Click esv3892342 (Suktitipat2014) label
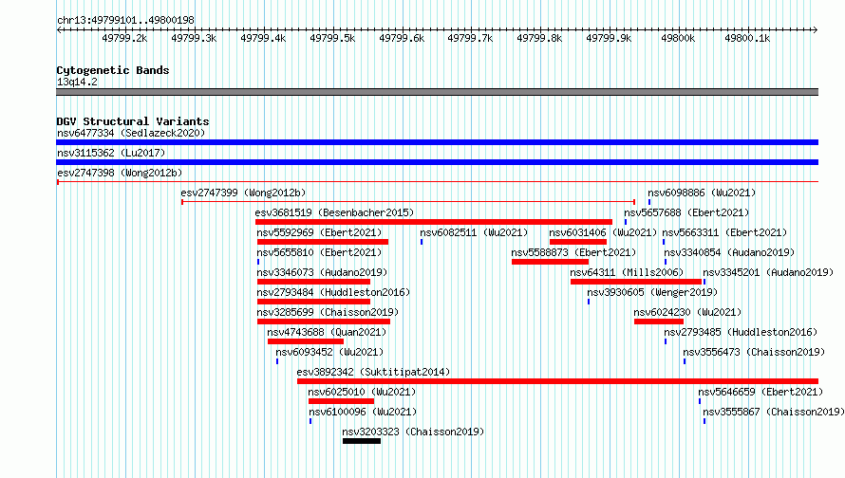 click(x=373, y=372)
